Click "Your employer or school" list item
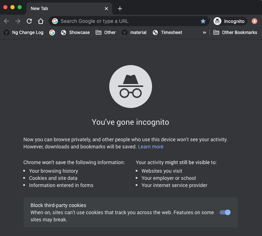Image resolution: width=262 pixels, height=236 pixels. pyautogui.click(x=168, y=178)
